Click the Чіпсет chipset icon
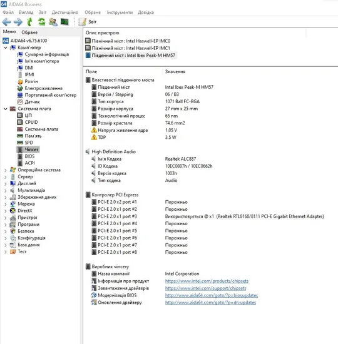The image size is (338, 344). (x=20, y=149)
